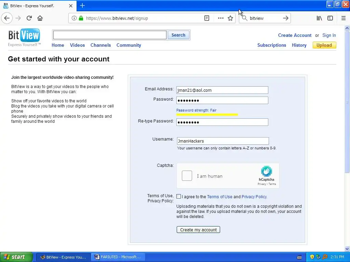Click the security shield tray icon

pyautogui.click(x=312, y=257)
